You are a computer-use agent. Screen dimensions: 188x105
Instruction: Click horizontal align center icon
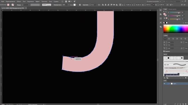click(105, 5)
